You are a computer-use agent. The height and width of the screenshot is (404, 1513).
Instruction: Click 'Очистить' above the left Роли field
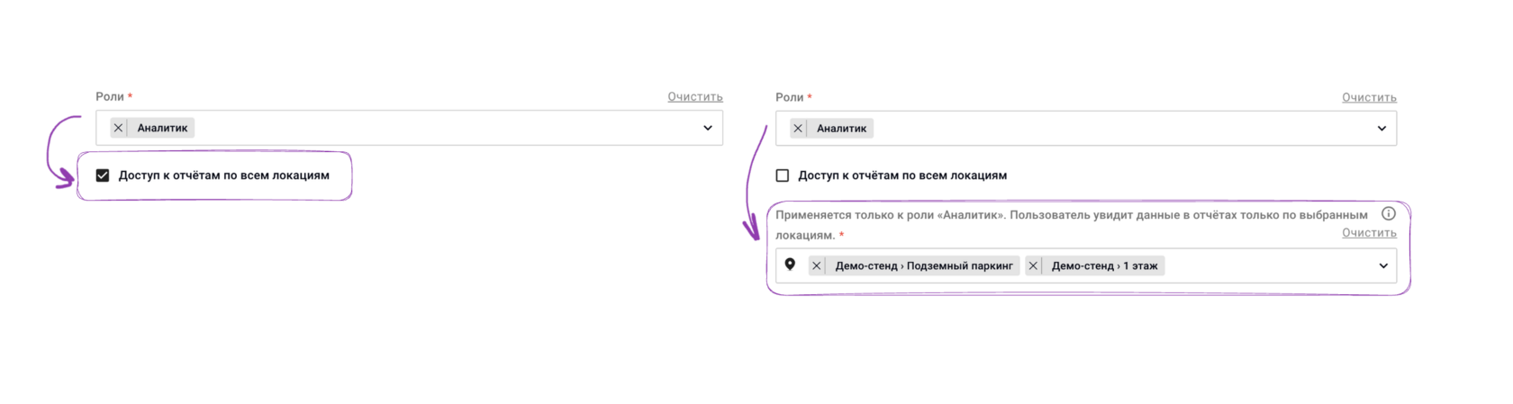point(694,96)
